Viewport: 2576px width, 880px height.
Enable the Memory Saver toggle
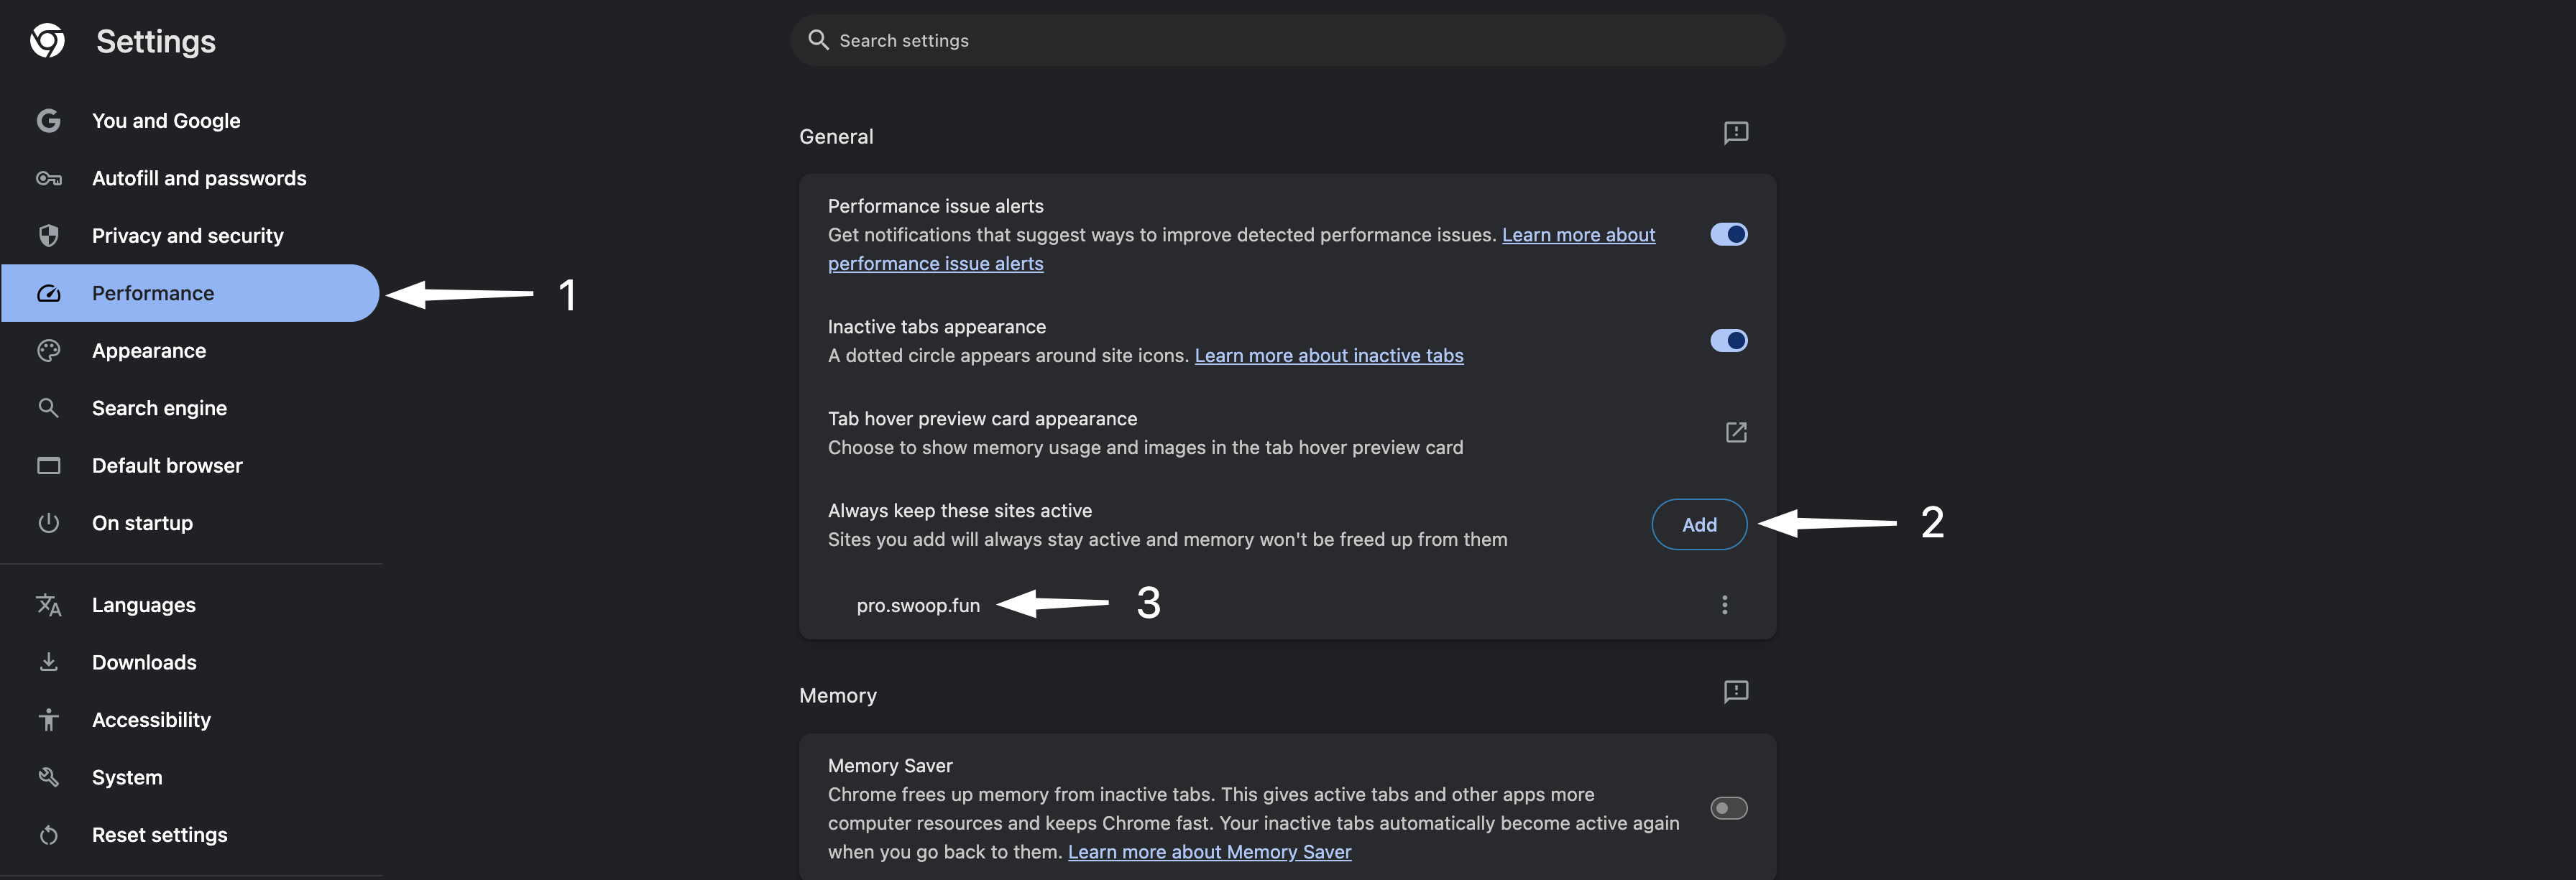[x=1728, y=808]
